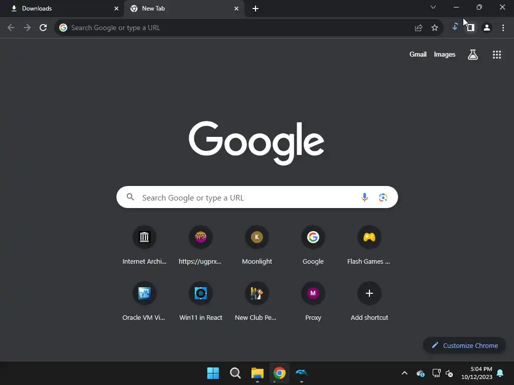Screen dimensions: 514x385
Task: Go back using the back arrow
Action: pyautogui.click(x=11, y=28)
